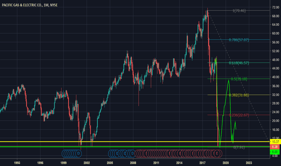Click the 36.00 price axis label
Image resolution: width=281 pixels, height=166 pixels.
pos(276,86)
